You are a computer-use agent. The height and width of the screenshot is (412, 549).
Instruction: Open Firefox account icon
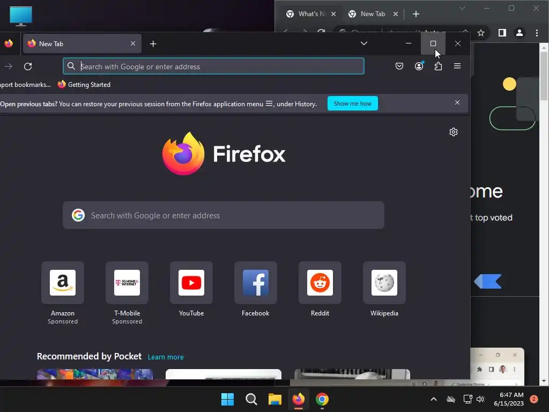click(x=419, y=66)
